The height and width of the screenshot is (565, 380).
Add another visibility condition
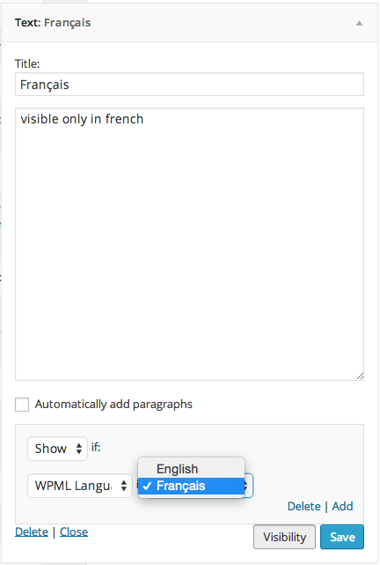[x=342, y=506]
